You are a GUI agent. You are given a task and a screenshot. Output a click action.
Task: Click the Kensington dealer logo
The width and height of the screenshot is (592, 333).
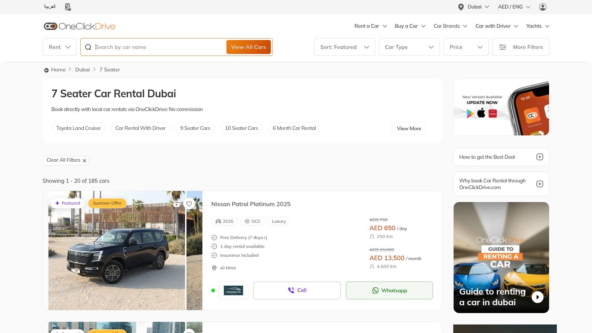(x=233, y=290)
